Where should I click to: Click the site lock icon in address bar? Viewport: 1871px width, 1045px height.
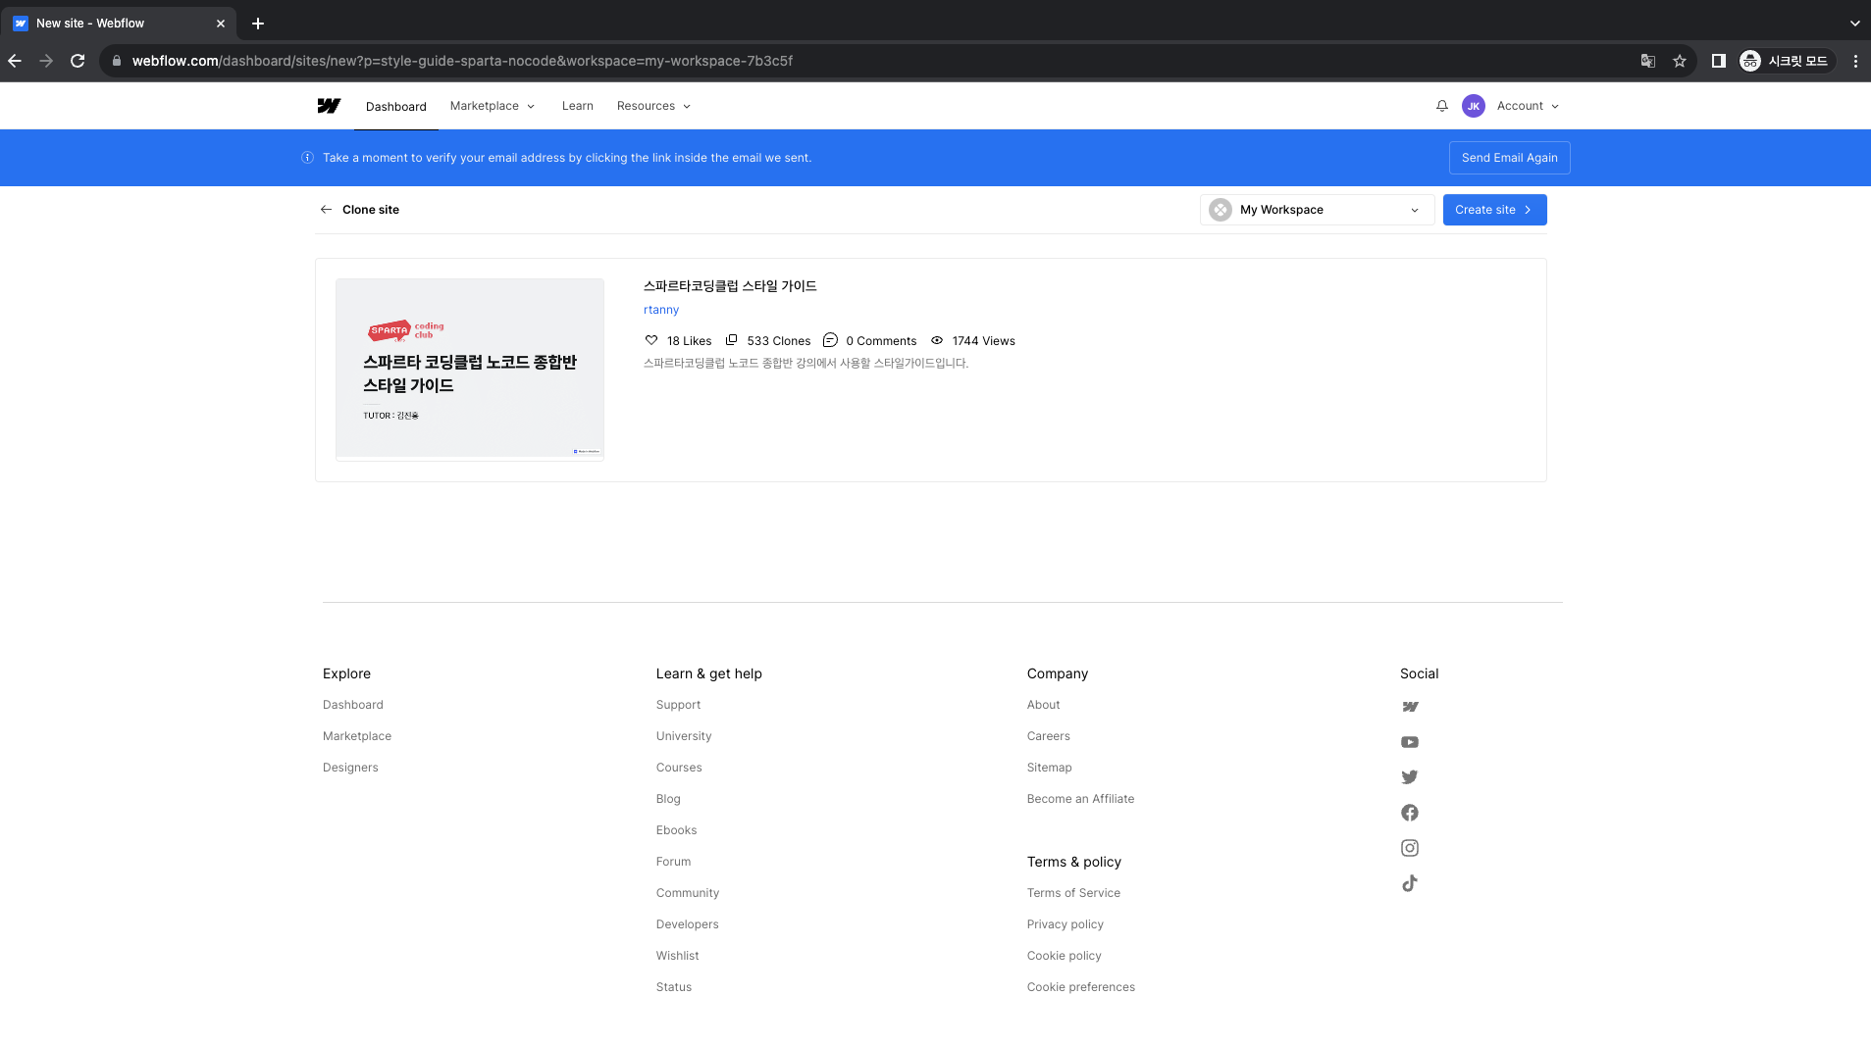point(117,61)
